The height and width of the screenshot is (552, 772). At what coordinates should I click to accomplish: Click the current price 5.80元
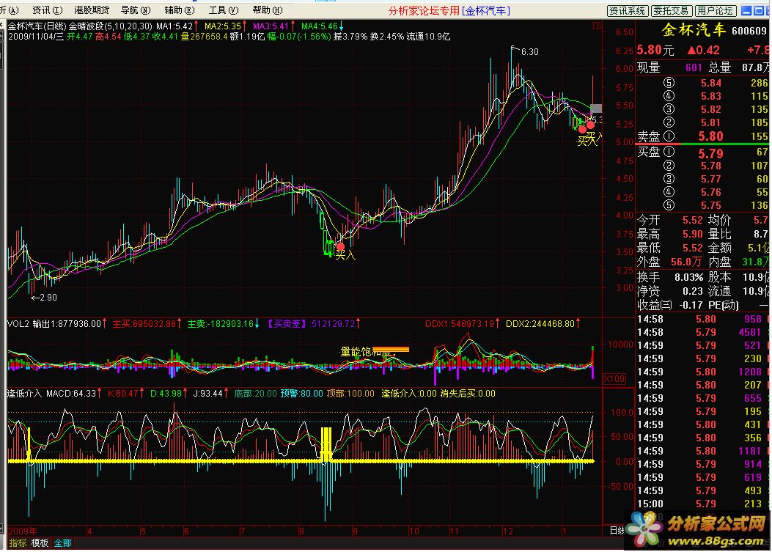[655, 50]
